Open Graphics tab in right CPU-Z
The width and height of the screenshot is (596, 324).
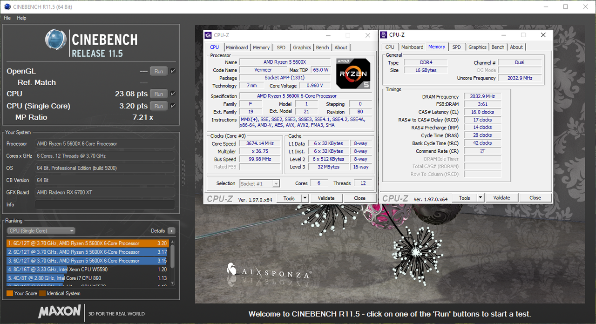(x=477, y=47)
